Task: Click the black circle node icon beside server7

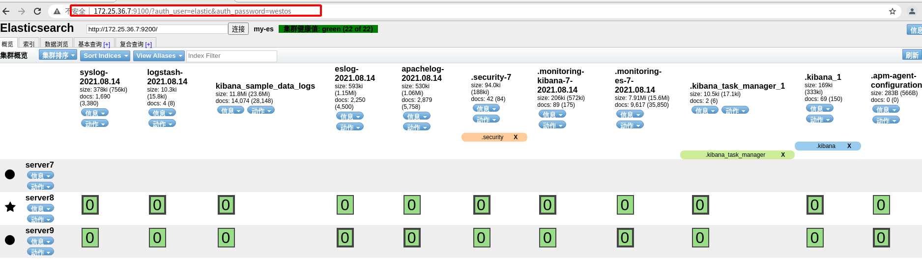Action: tap(10, 174)
